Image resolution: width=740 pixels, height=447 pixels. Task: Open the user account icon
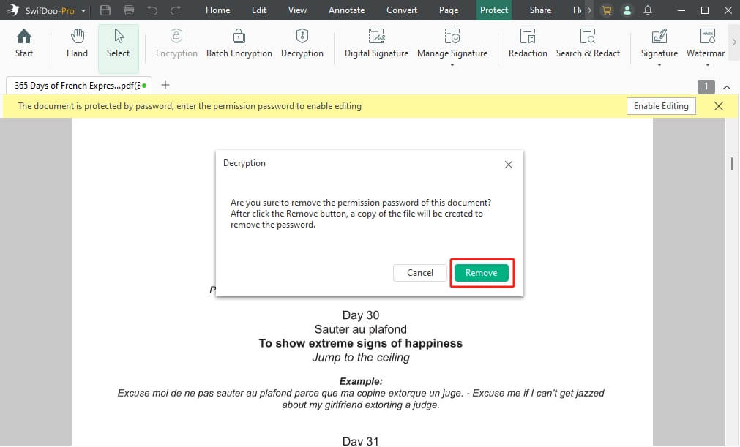click(x=627, y=10)
